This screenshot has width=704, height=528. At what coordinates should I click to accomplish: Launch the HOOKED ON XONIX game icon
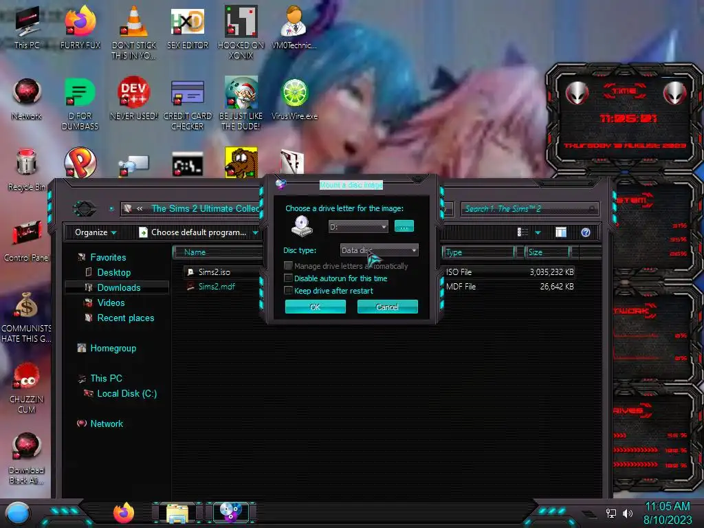coord(241,32)
